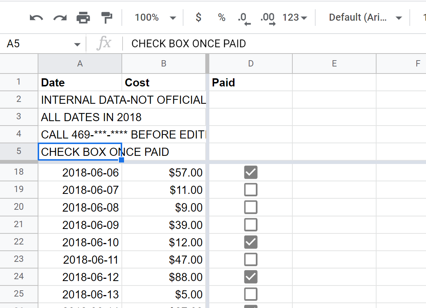Decrease decimal places with the .0 icon
The height and width of the screenshot is (308, 426).
[244, 17]
